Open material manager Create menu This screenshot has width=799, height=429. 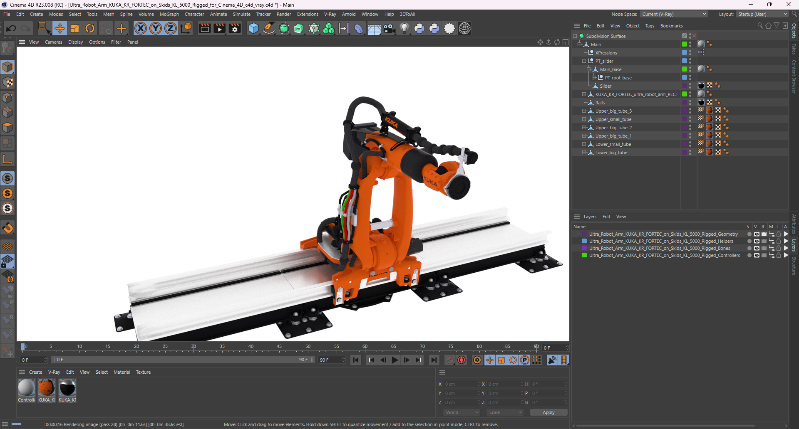tap(35, 372)
